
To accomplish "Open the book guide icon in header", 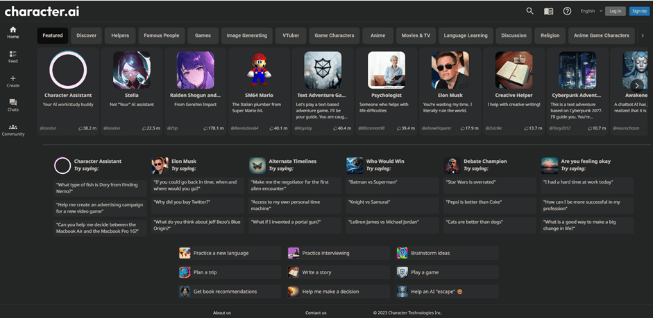I will (x=548, y=11).
